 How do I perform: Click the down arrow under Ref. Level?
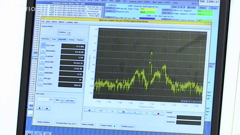(x=40, y=108)
